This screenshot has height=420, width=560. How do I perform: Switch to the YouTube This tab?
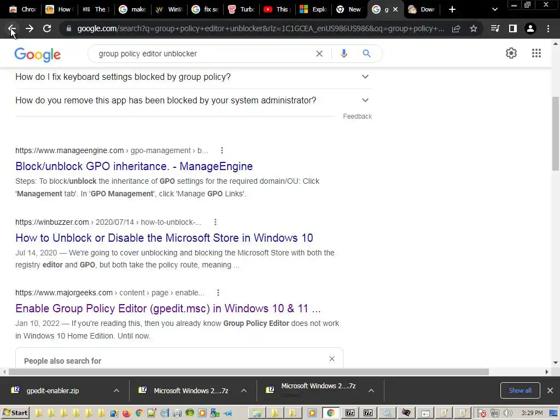tap(277, 10)
